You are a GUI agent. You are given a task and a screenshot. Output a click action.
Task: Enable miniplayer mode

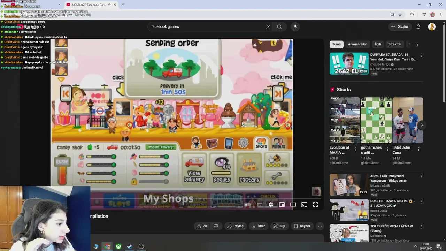282,205
